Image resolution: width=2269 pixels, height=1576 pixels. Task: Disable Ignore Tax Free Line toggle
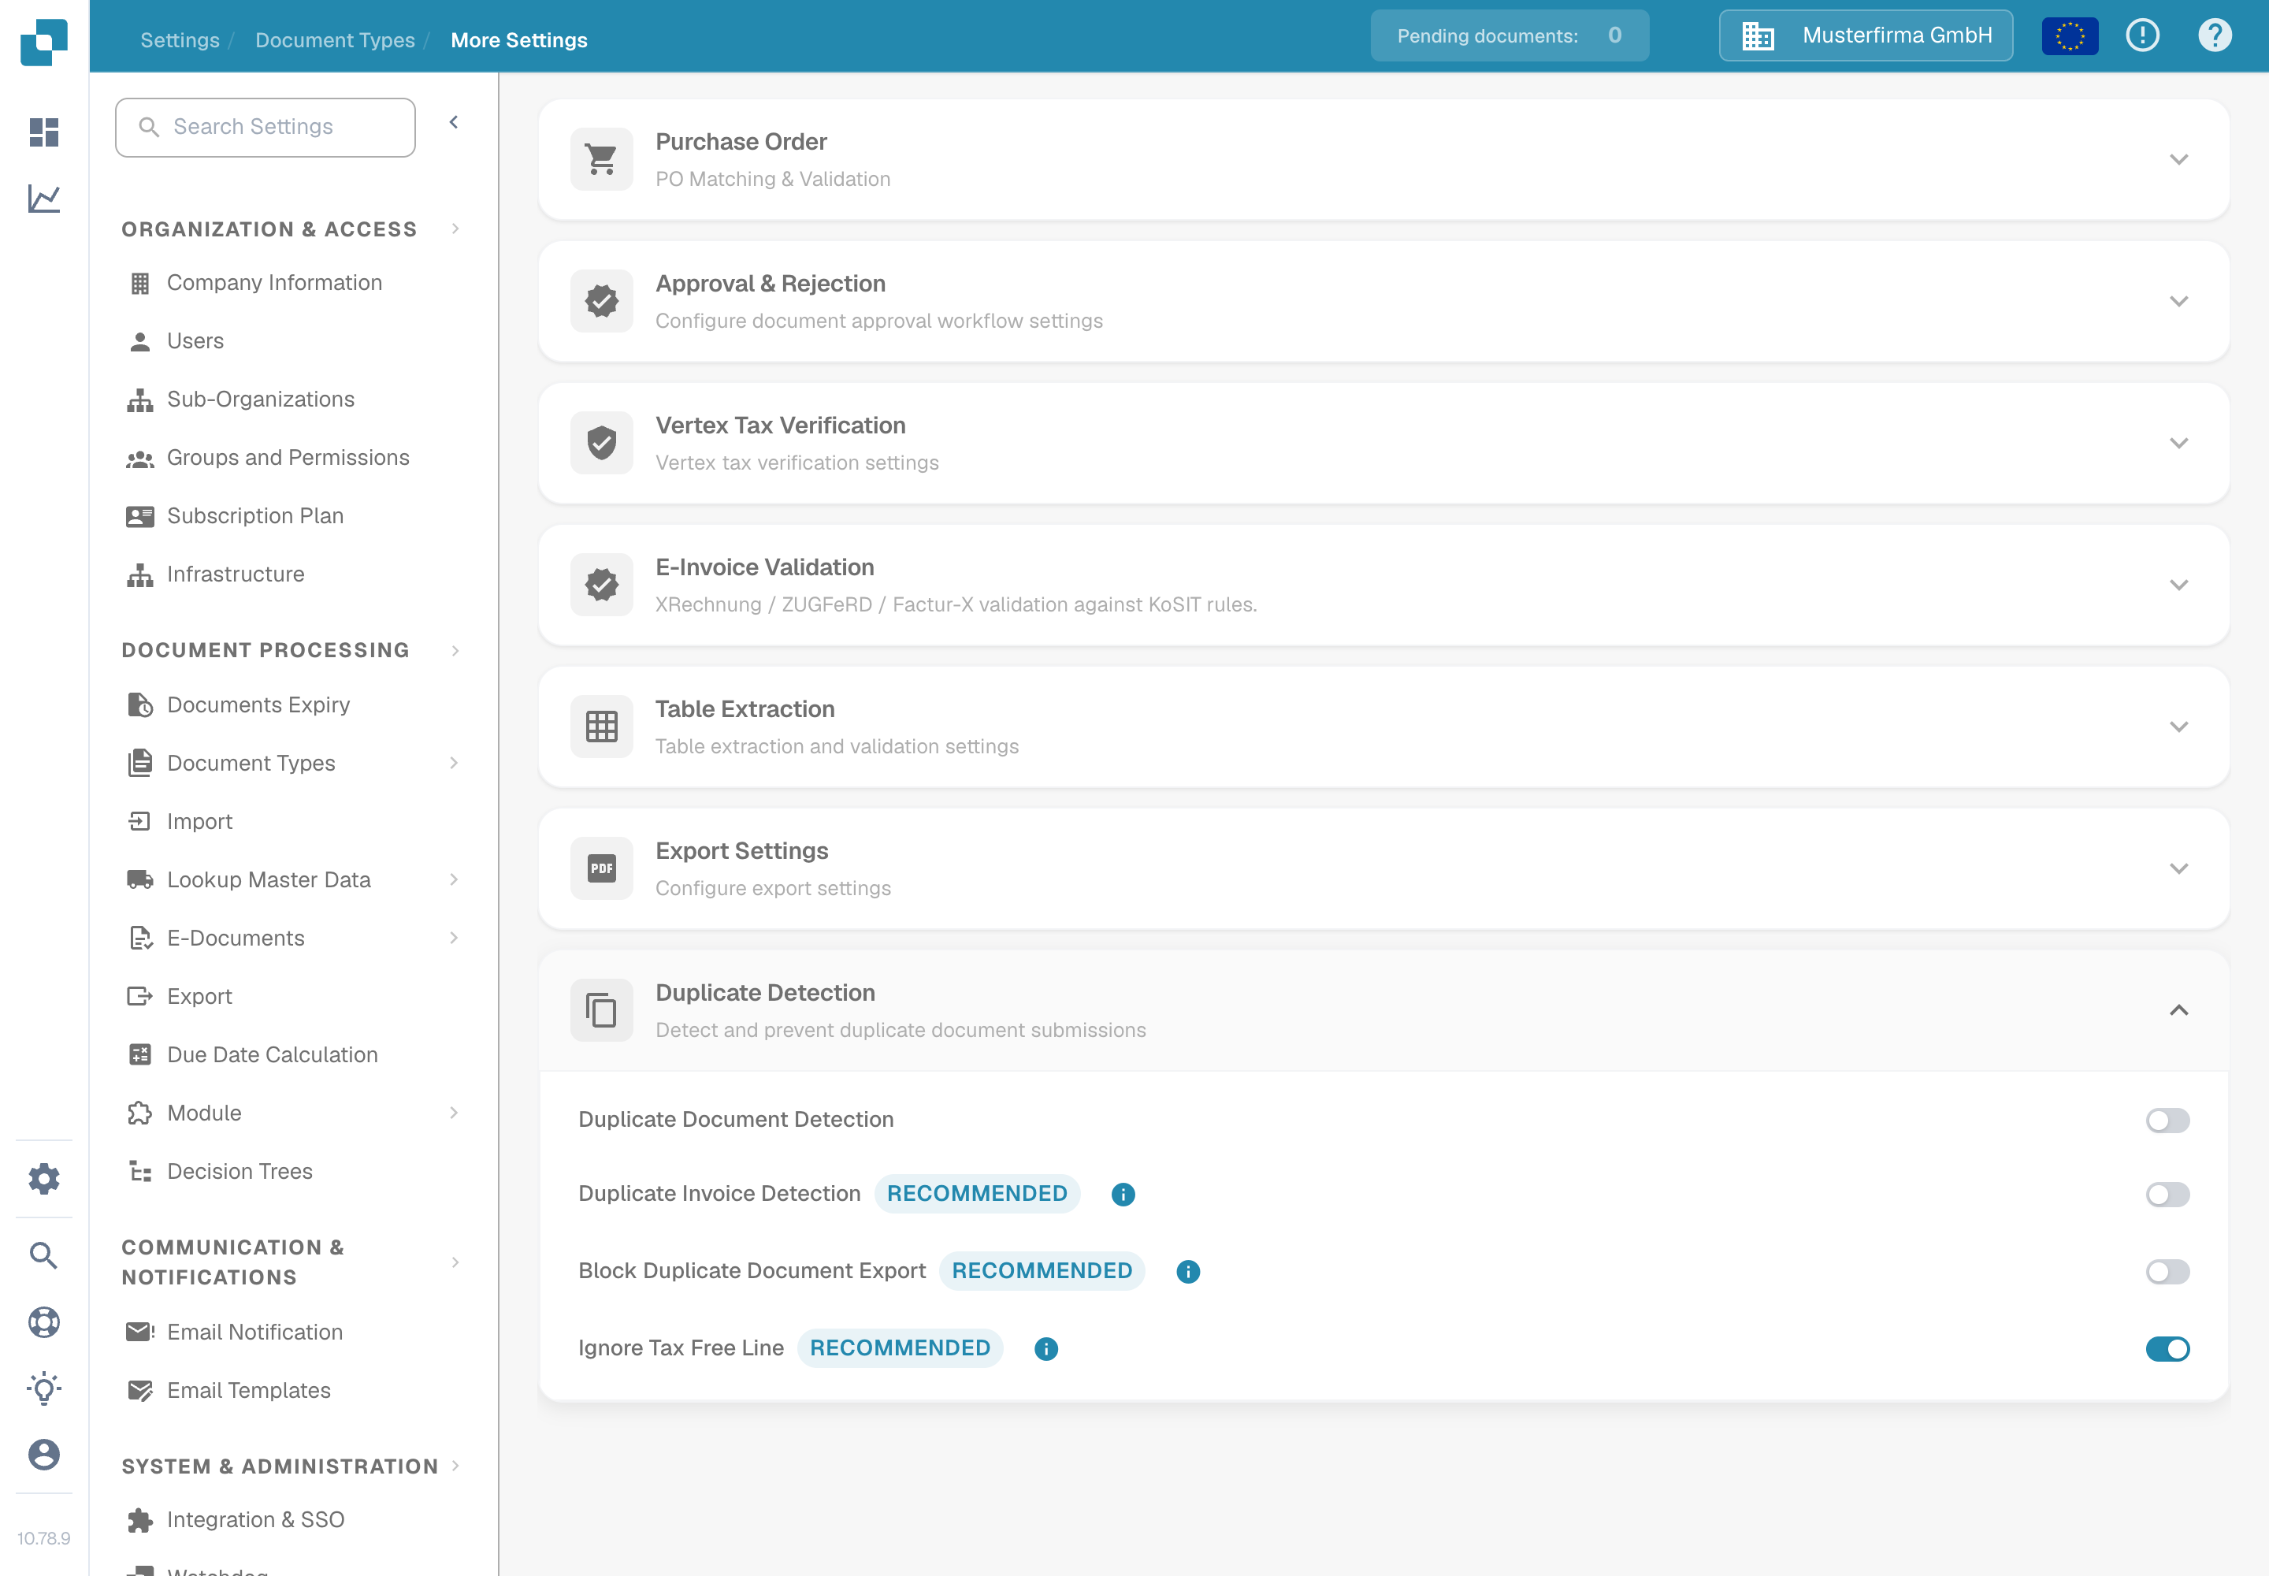2167,1348
